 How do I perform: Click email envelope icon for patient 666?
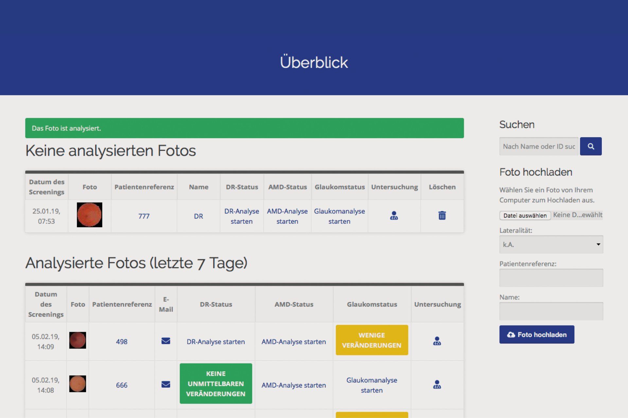[x=166, y=384]
